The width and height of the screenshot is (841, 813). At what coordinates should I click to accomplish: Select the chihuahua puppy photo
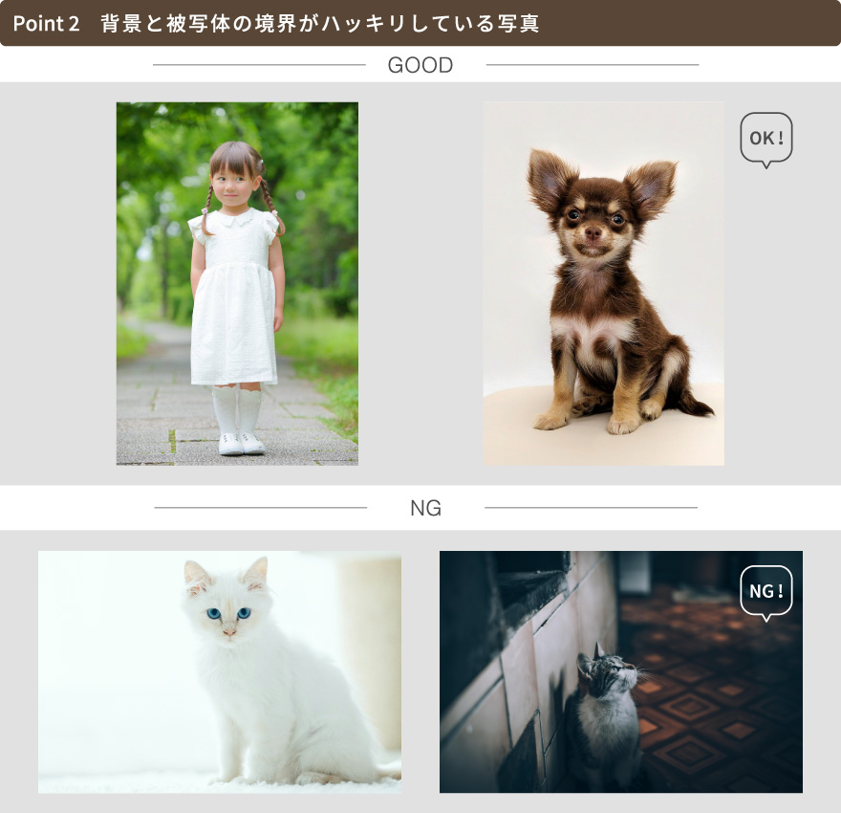(602, 282)
